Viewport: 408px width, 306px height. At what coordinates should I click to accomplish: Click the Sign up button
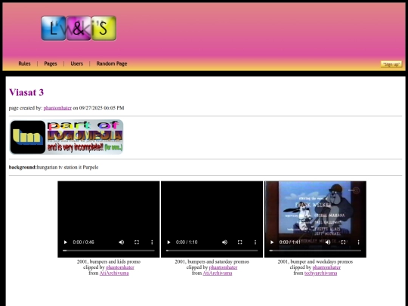point(391,64)
